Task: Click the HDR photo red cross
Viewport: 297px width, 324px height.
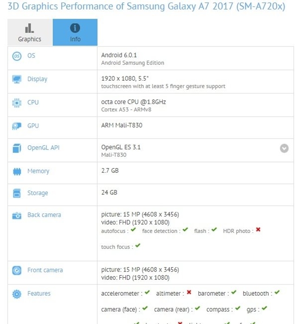Action: pos(258,230)
